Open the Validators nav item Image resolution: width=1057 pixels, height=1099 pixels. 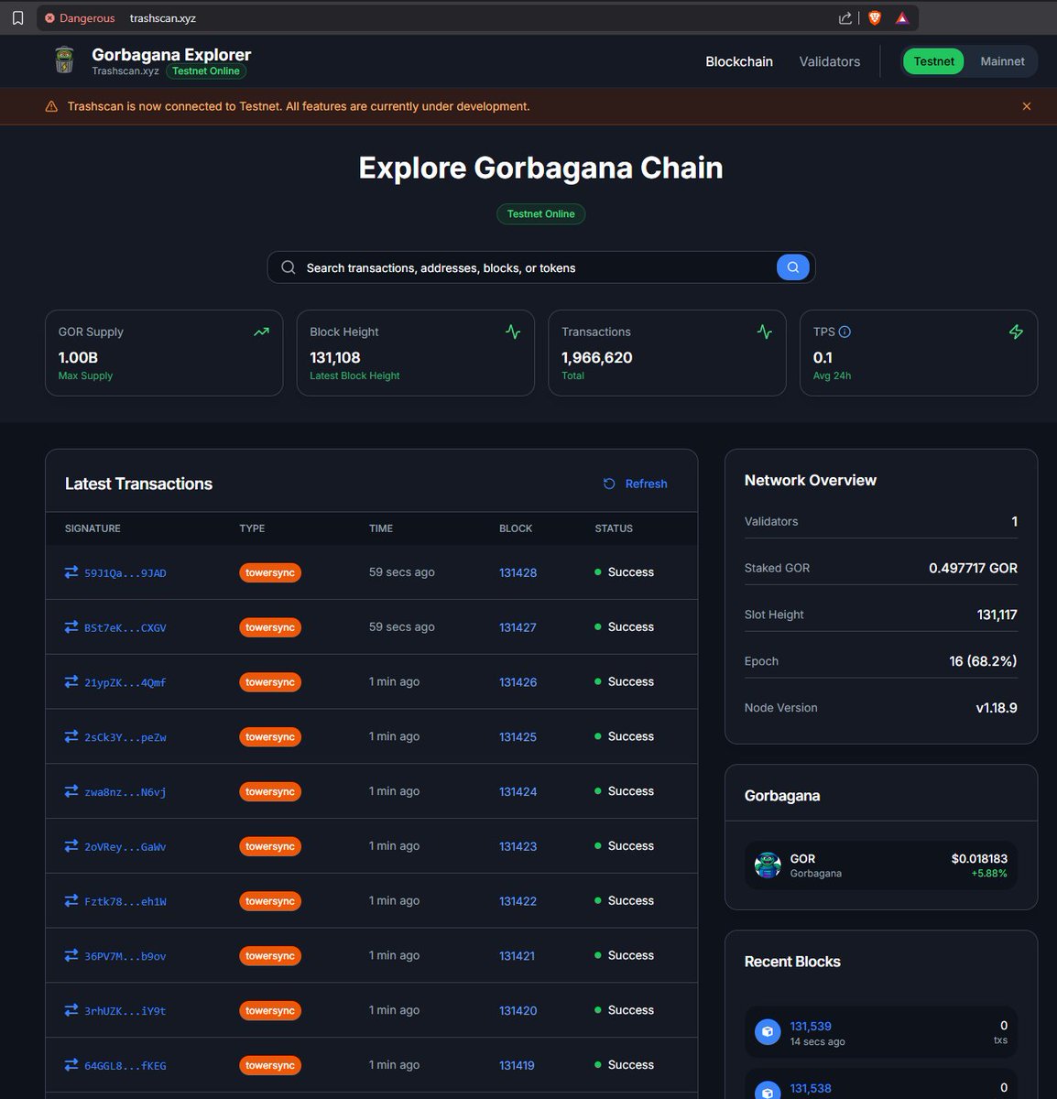click(830, 61)
